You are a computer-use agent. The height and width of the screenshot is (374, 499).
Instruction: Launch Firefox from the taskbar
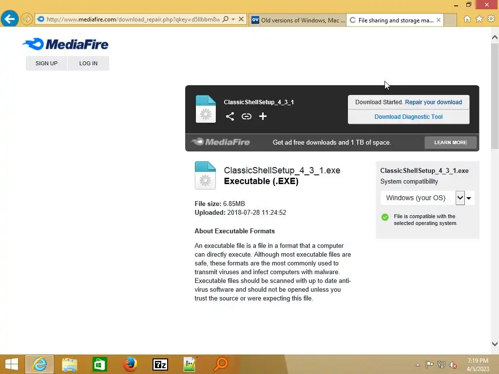130,364
